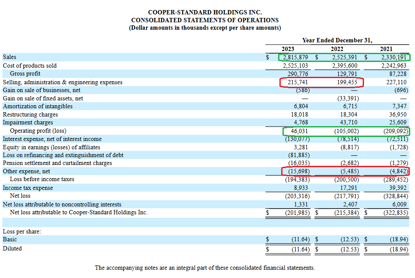The image size is (415, 278).
Task: Click "Net loss attributable to Cooper-Standard Holdings Inc."
Action: tap(78, 212)
